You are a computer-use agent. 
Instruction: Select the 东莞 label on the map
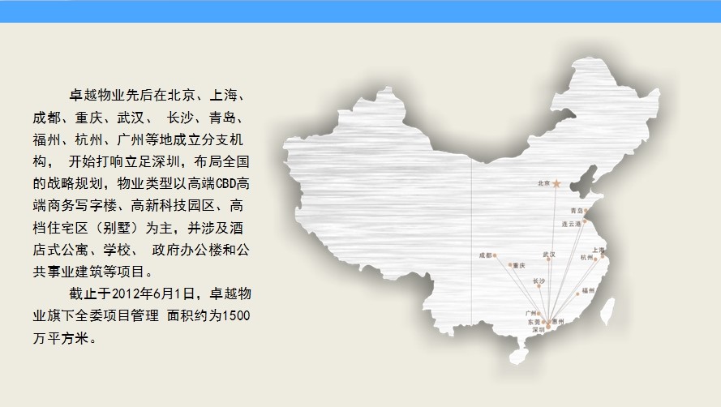coord(534,322)
